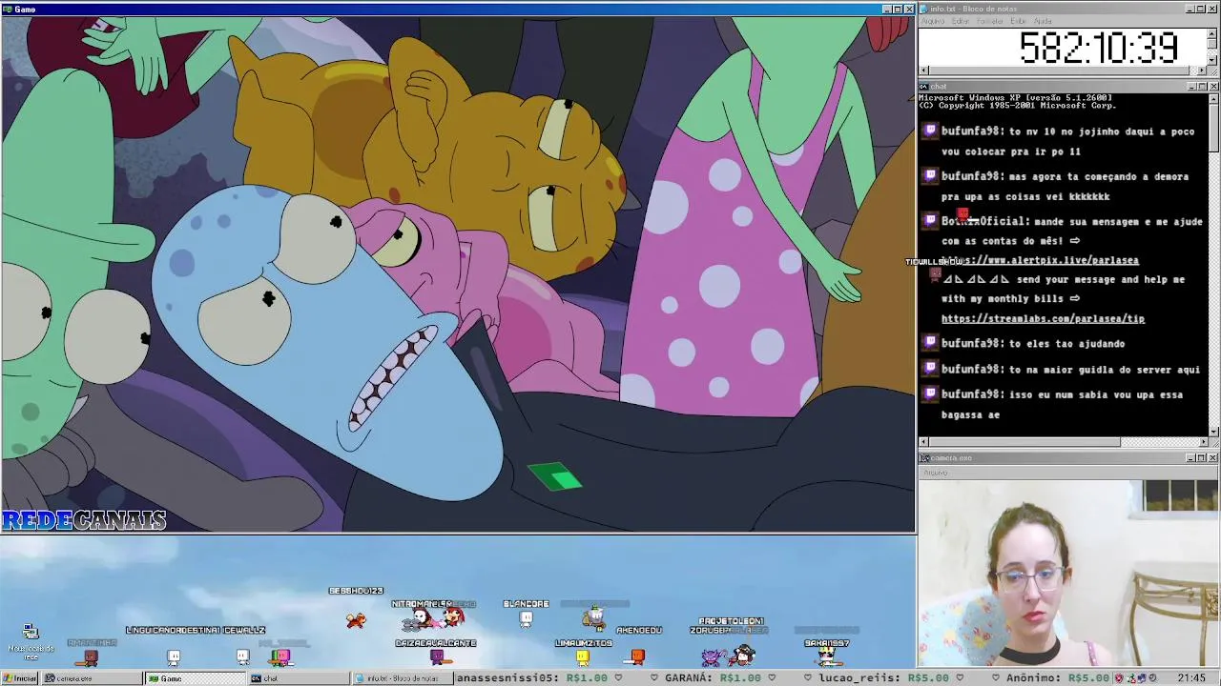Click the Iniciar start button

tap(20, 678)
